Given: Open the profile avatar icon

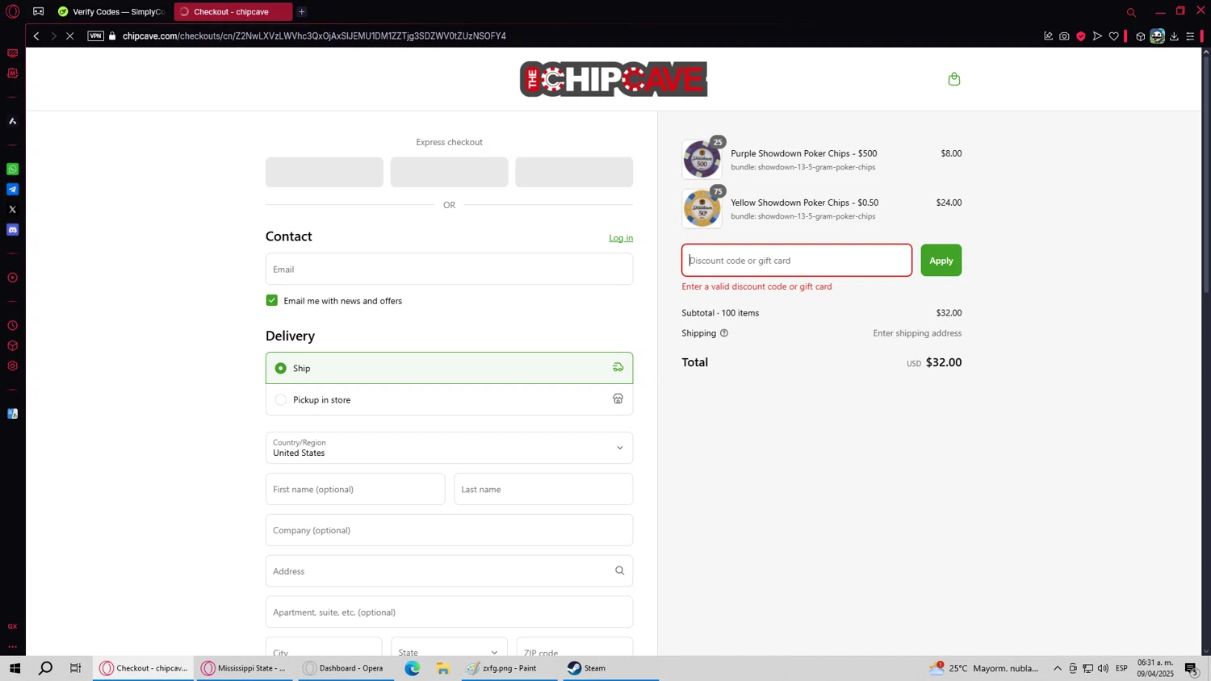Looking at the screenshot, I should pos(1158,36).
